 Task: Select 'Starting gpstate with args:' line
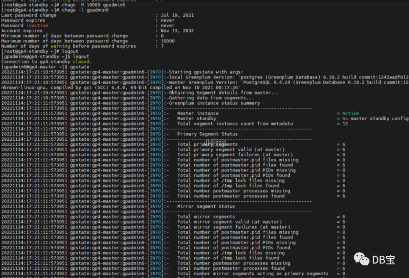[206, 72]
